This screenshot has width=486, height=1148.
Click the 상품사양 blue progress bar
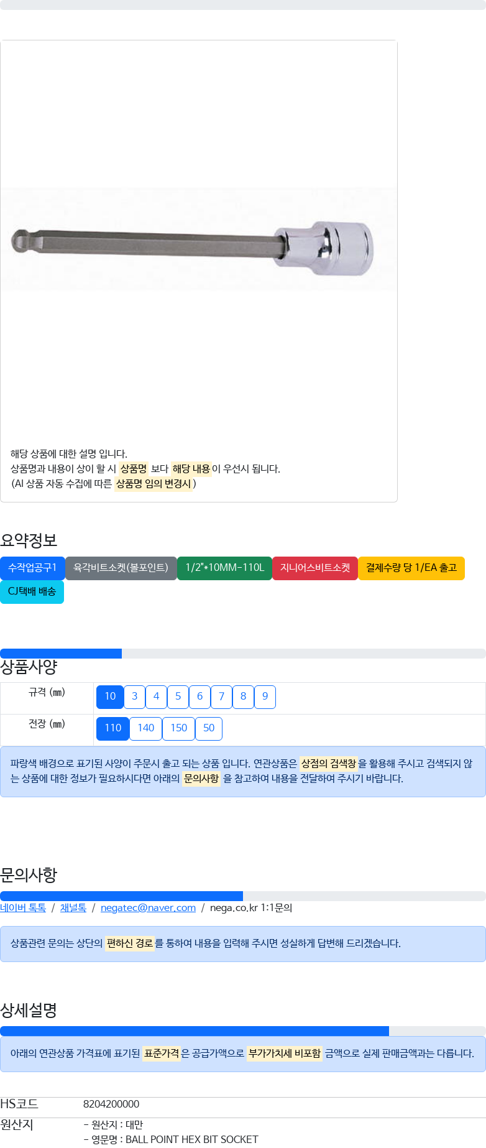pos(61,654)
